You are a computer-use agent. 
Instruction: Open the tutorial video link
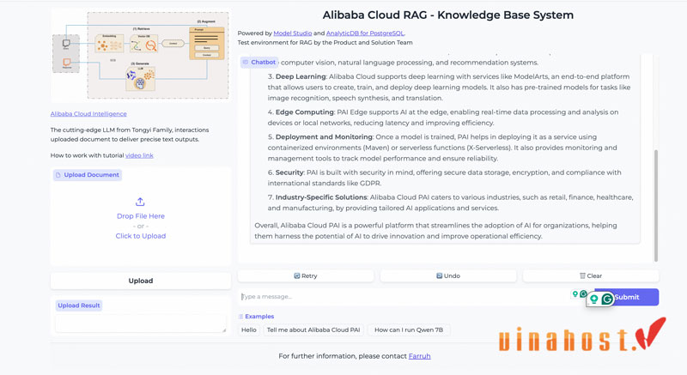pyautogui.click(x=139, y=155)
